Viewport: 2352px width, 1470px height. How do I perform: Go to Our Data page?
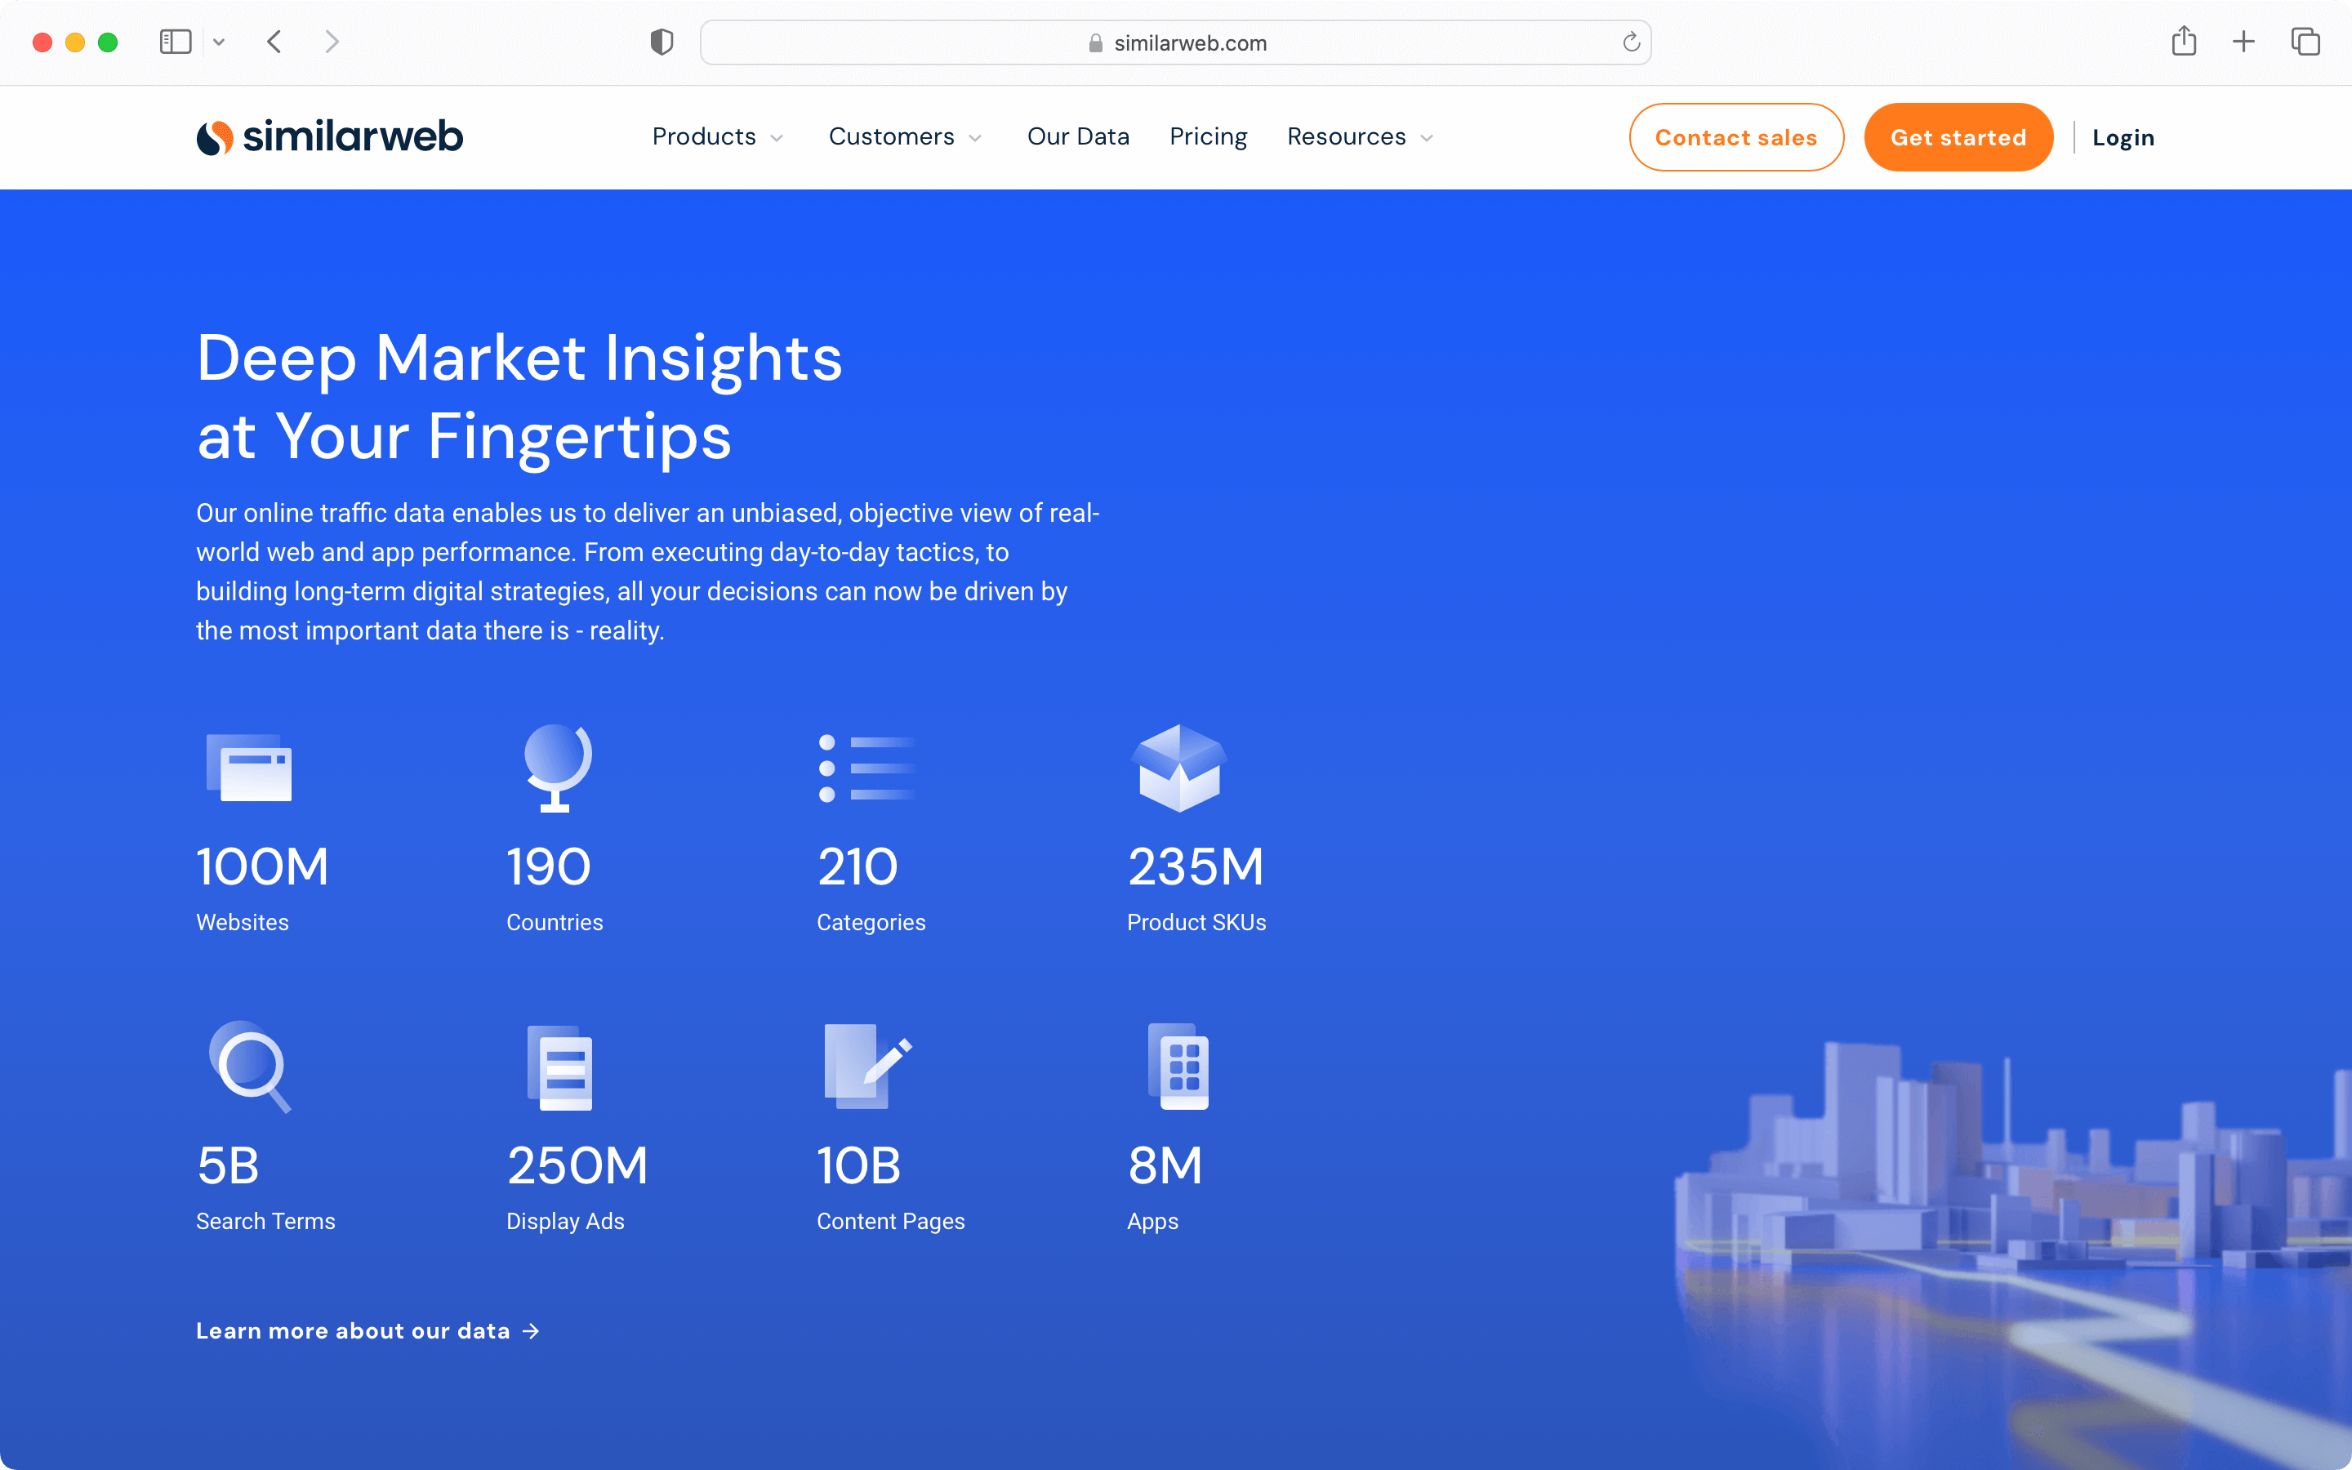pyautogui.click(x=1078, y=137)
